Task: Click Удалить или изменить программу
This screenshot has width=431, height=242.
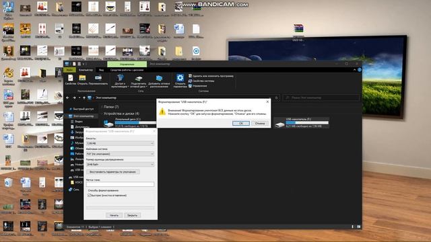Action: click(x=211, y=76)
